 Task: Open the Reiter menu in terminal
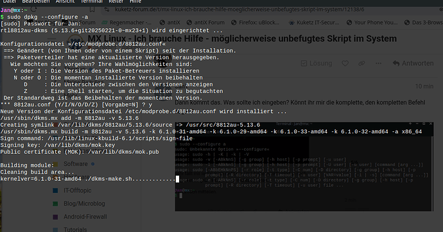click(x=116, y=1)
